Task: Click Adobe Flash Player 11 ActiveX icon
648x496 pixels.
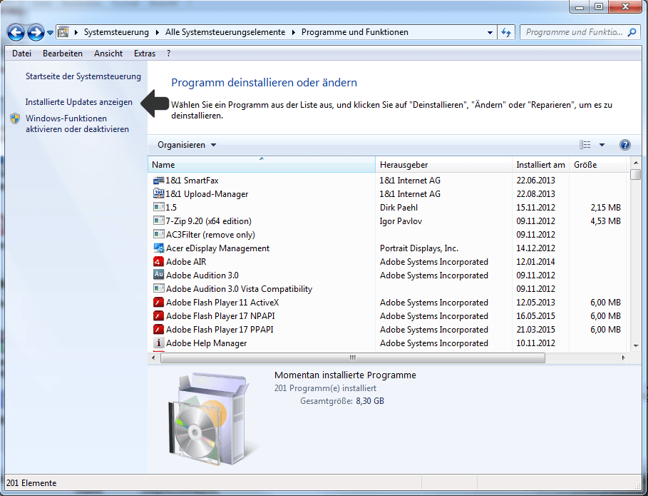Action: (x=159, y=303)
